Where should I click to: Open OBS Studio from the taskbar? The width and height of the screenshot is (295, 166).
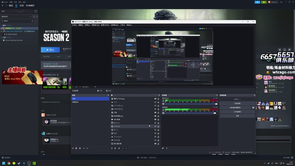[x=29, y=163]
